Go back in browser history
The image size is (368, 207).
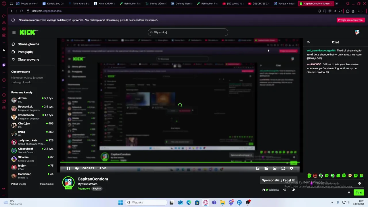(11, 11)
